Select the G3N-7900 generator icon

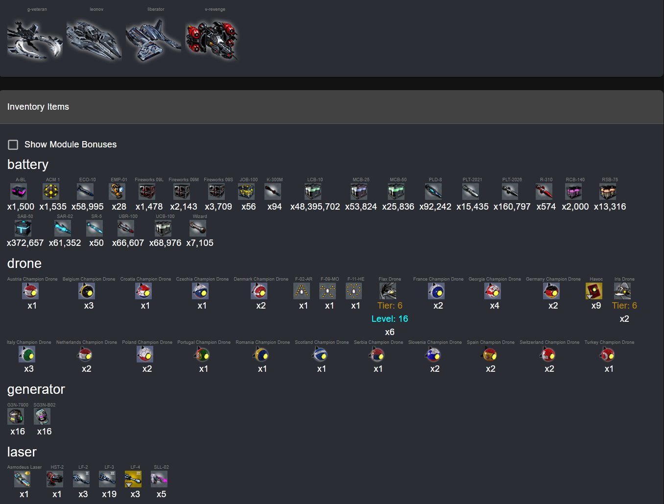point(16,417)
